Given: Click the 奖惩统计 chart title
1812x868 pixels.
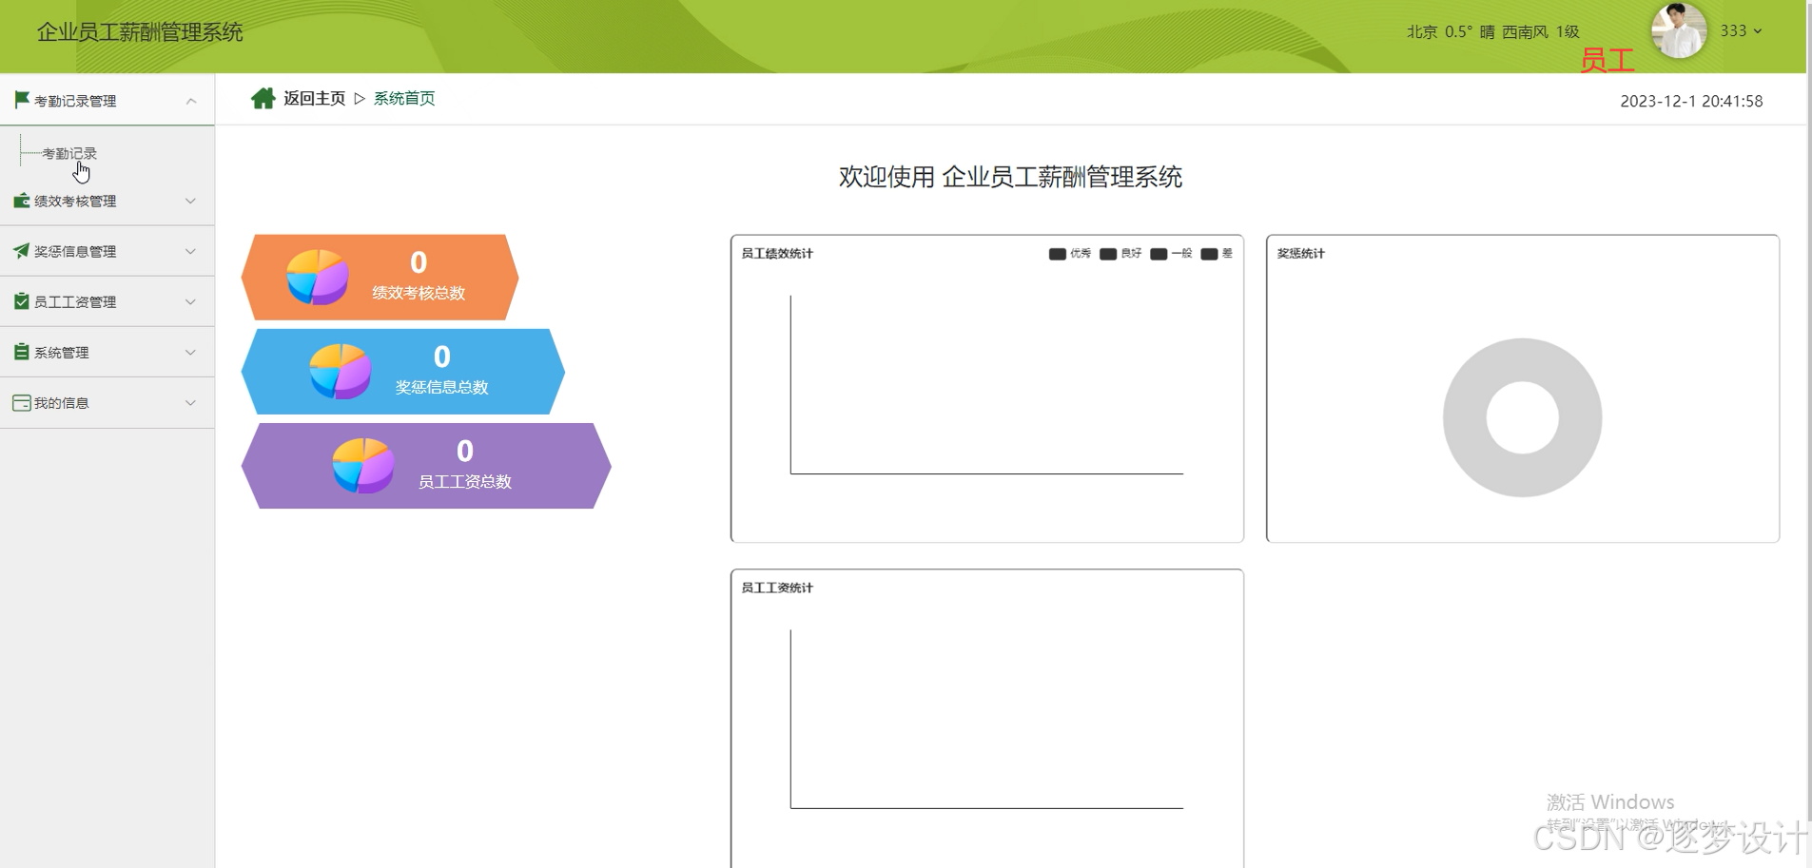Looking at the screenshot, I should click(1300, 254).
